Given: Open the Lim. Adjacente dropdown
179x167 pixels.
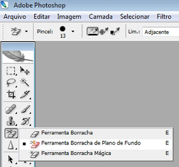Looking at the screenshot, I should [x=161, y=32].
